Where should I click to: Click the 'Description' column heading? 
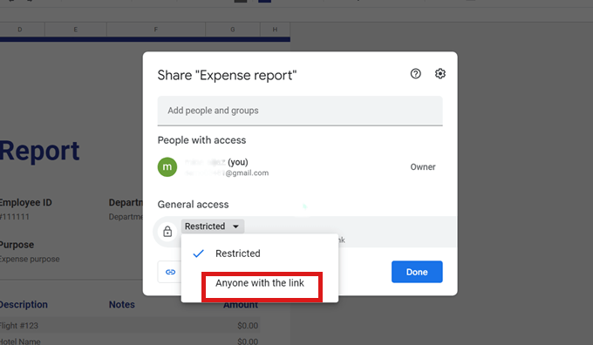pyautogui.click(x=24, y=305)
